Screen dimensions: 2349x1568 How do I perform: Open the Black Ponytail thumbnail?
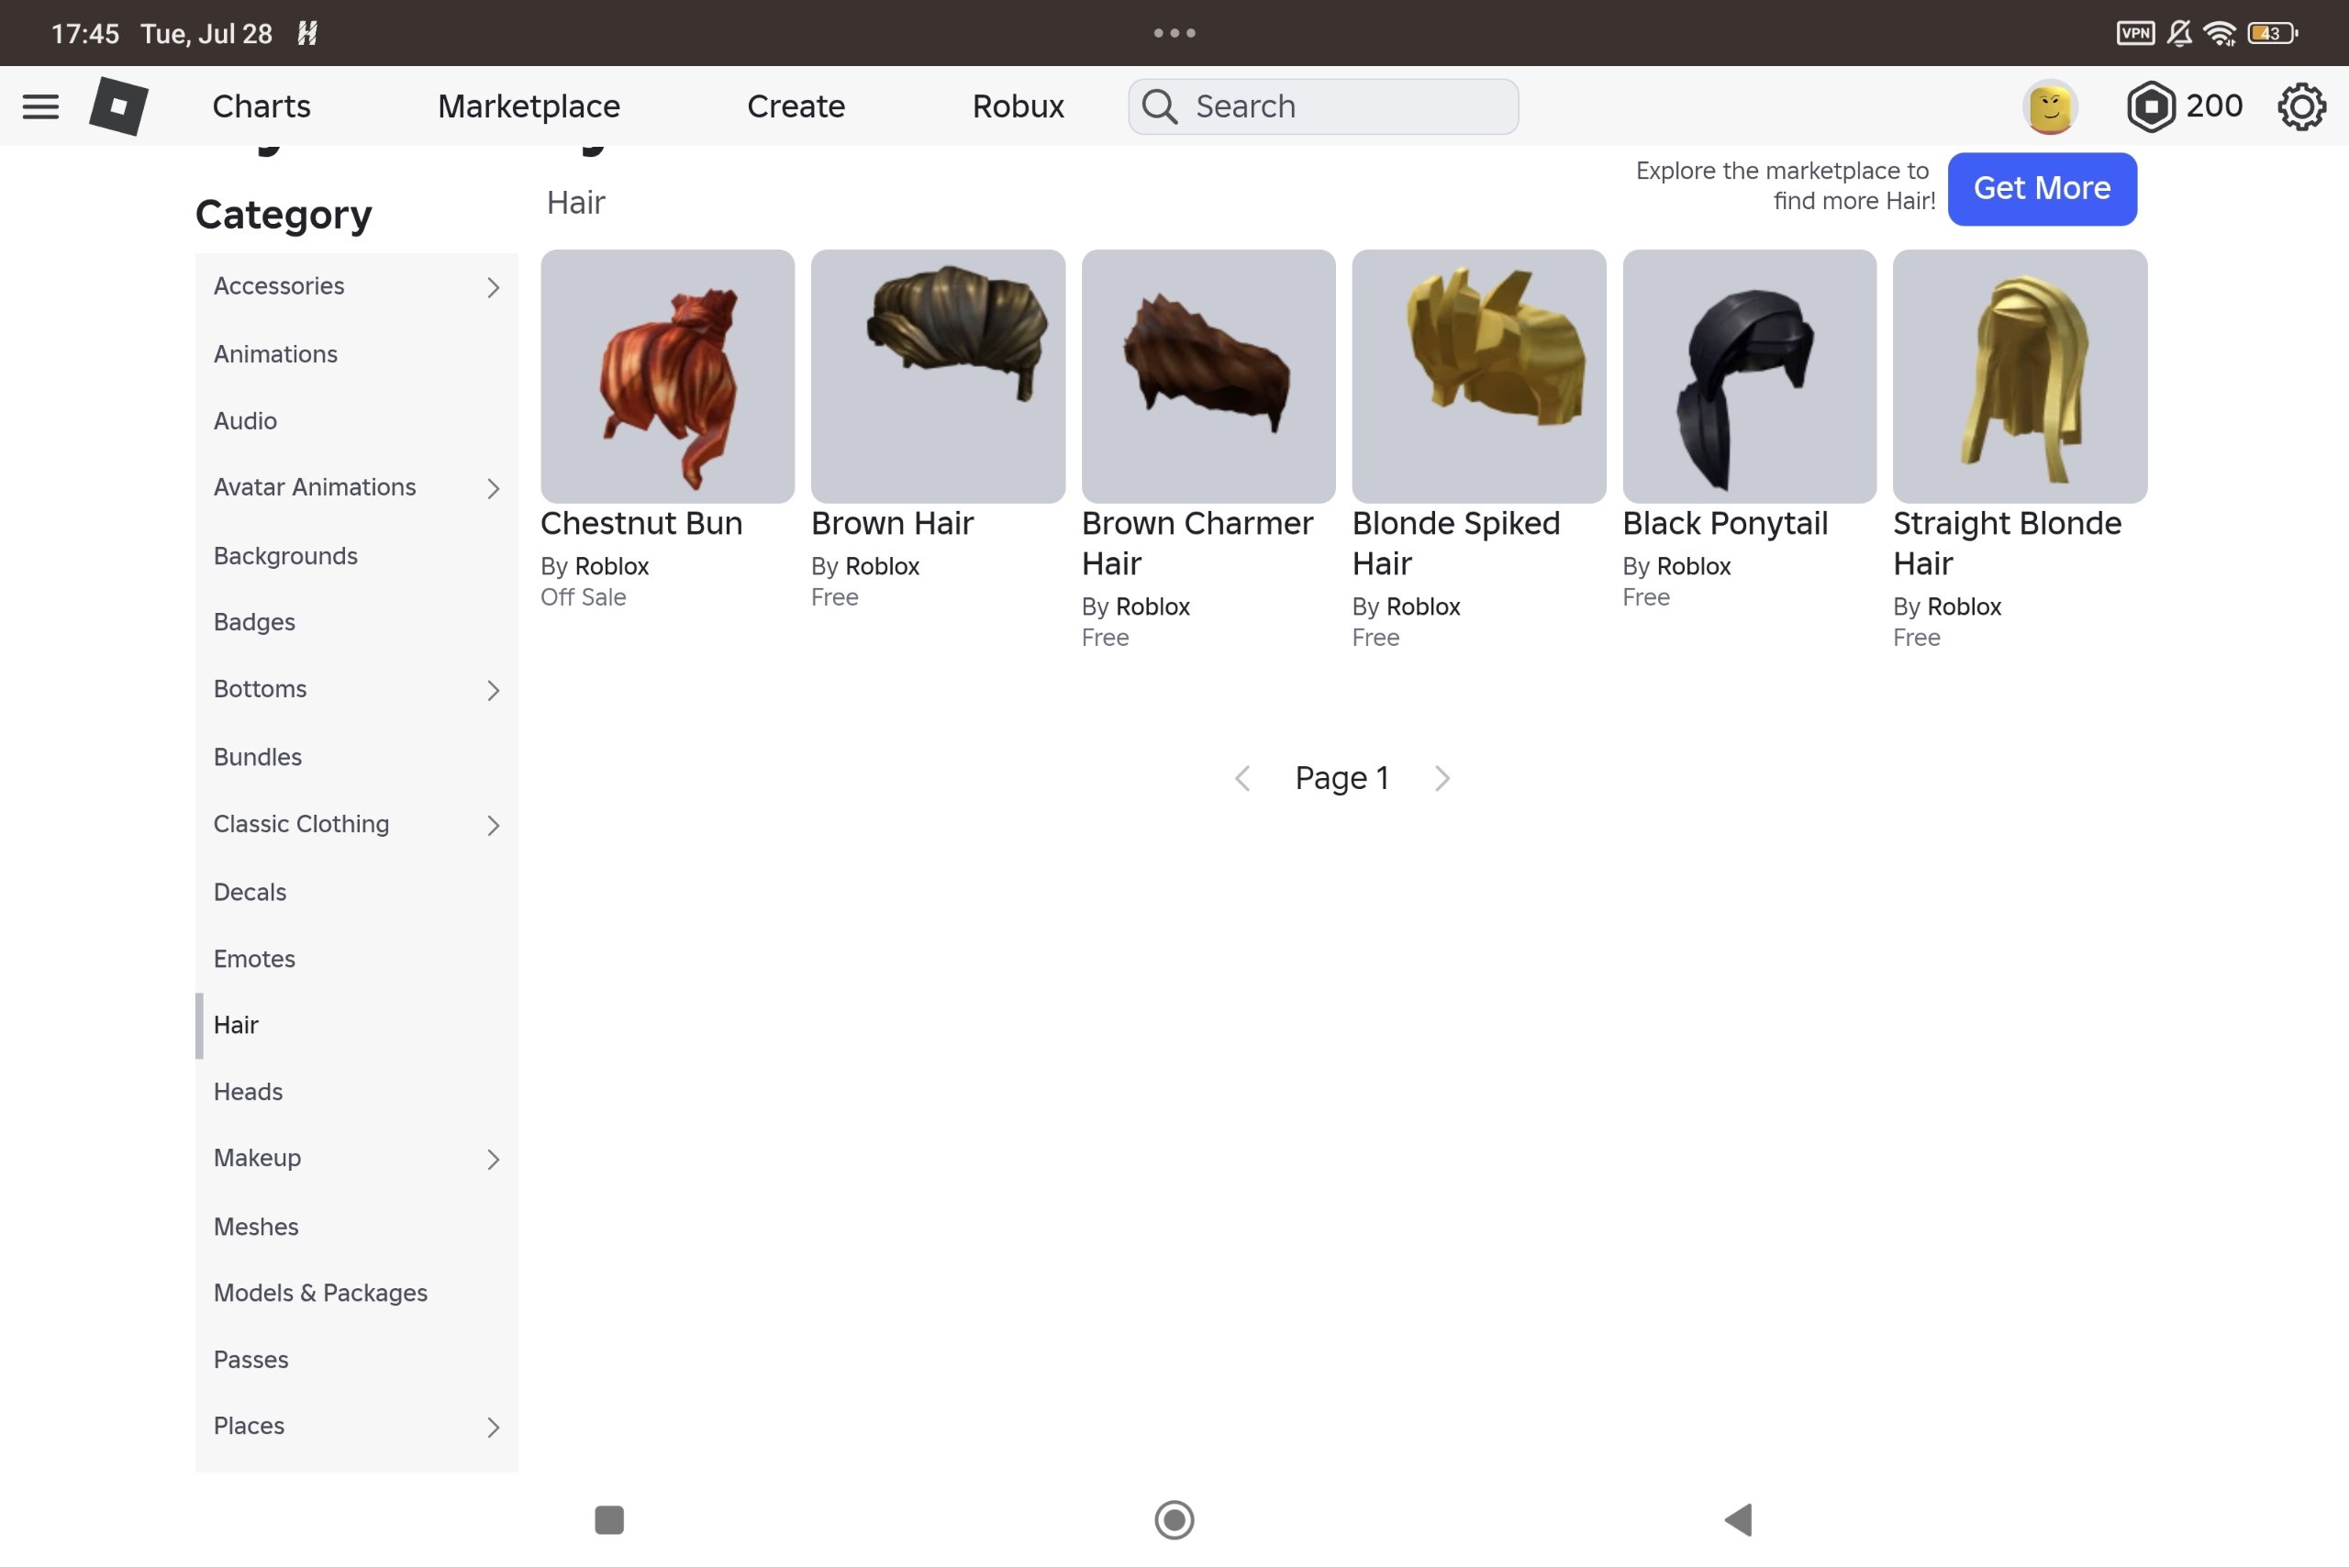point(1749,376)
